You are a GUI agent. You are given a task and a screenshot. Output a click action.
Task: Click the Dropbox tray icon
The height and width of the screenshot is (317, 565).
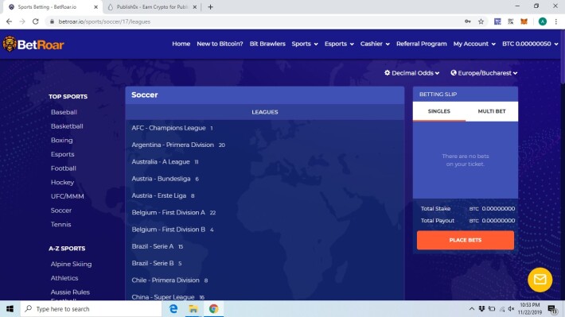point(481,309)
